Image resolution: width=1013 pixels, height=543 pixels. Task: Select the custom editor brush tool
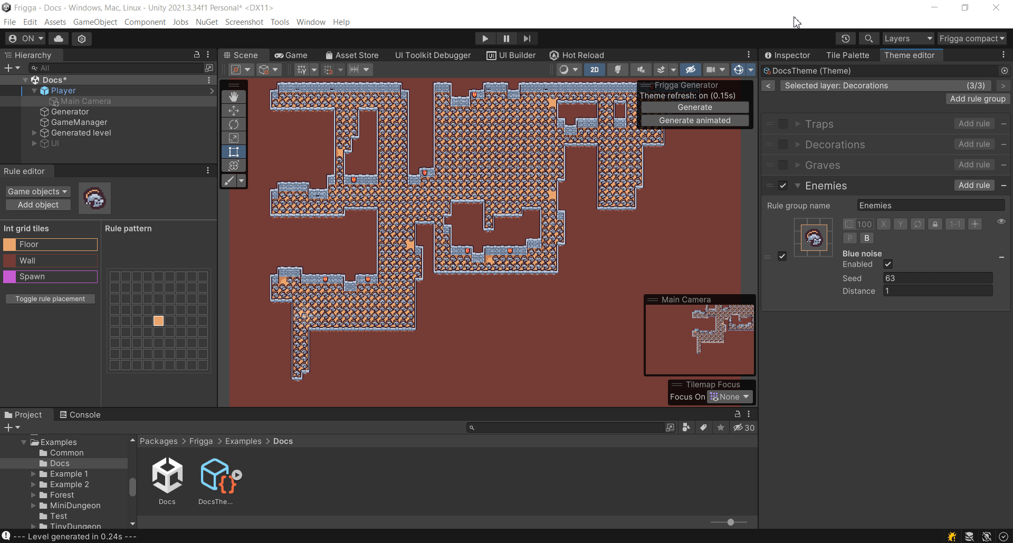pyautogui.click(x=230, y=181)
